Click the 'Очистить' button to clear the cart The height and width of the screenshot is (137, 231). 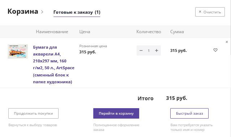(x=210, y=12)
